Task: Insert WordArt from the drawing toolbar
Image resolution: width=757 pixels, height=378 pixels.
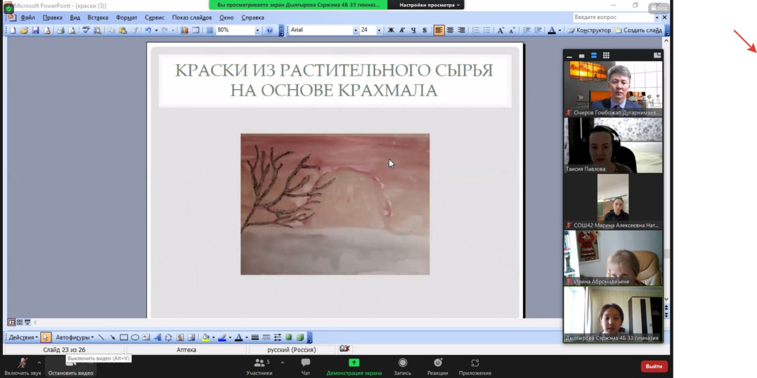Action: [157, 337]
